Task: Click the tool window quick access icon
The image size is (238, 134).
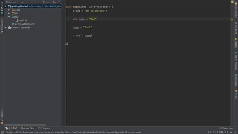Action: click(x=2, y=132)
